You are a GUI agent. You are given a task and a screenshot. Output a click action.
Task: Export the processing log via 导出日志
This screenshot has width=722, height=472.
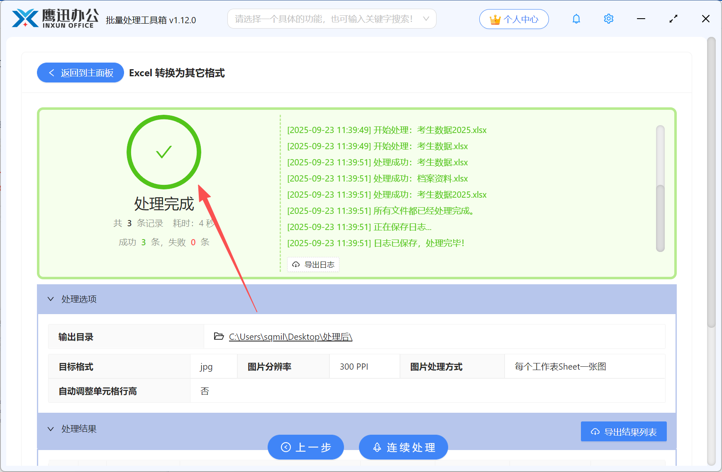(x=313, y=264)
